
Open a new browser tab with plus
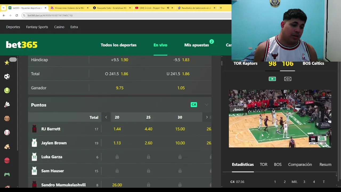[x=221, y=8]
